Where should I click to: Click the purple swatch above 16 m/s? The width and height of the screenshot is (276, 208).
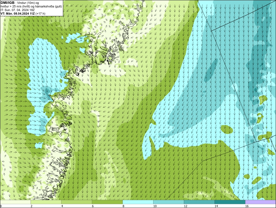pos(261,202)
